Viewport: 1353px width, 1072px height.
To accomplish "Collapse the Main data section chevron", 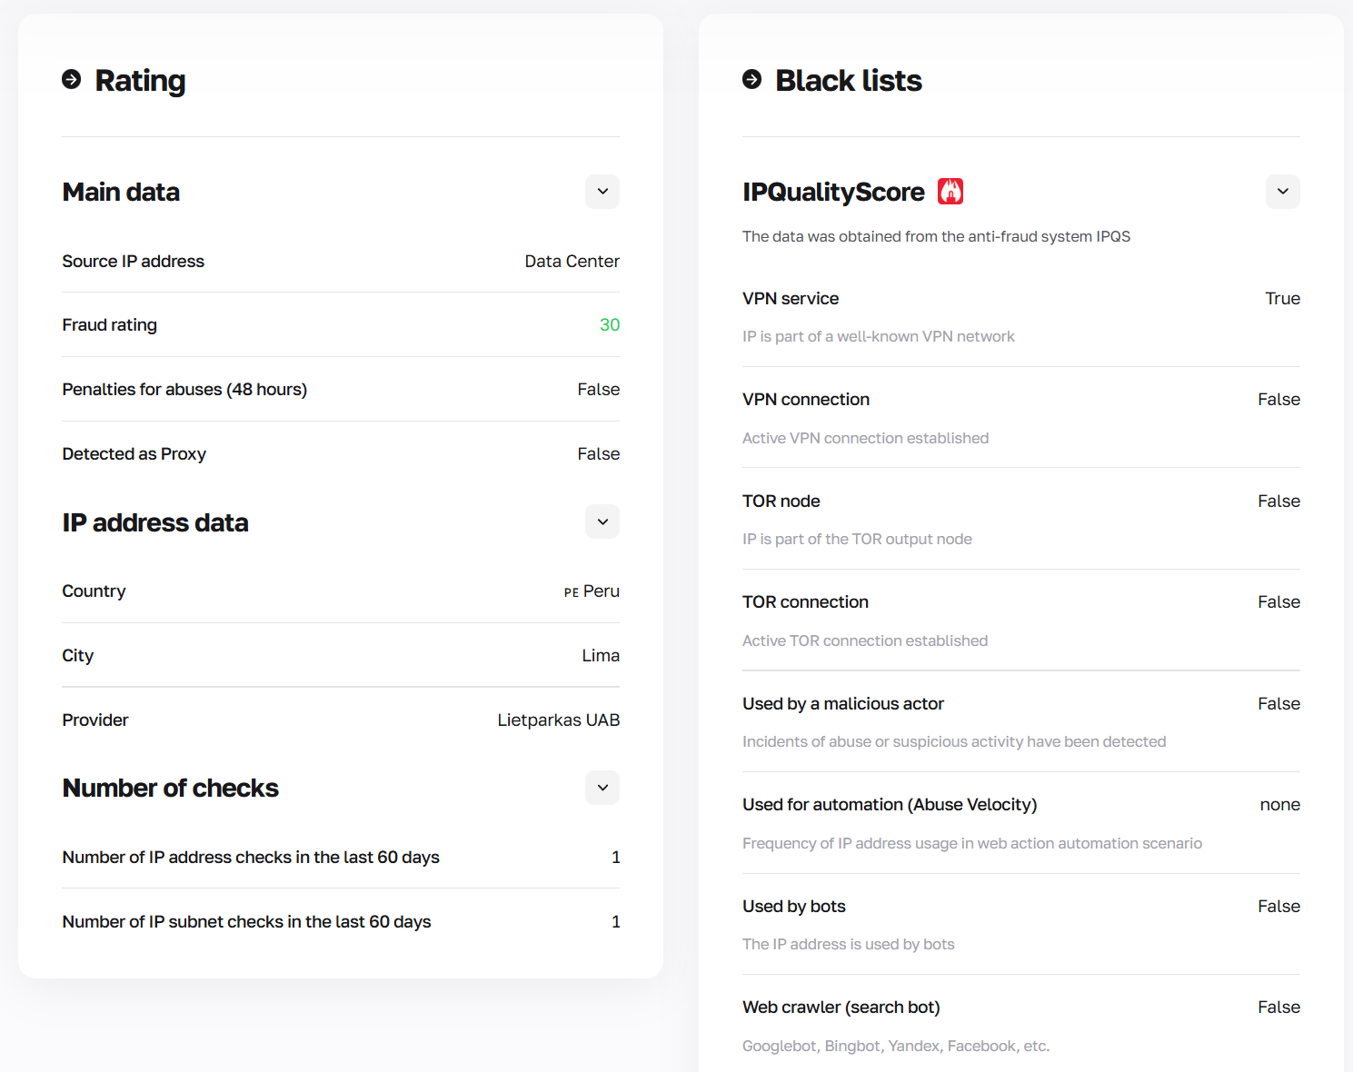I will click(x=602, y=192).
